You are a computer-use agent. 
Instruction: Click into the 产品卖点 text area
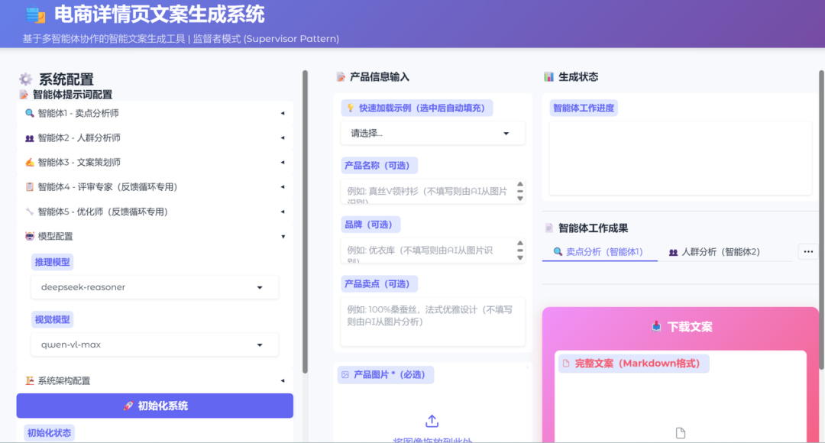pos(432,322)
